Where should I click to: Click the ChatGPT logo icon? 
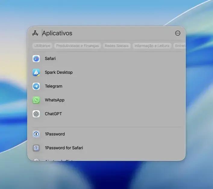(36, 114)
